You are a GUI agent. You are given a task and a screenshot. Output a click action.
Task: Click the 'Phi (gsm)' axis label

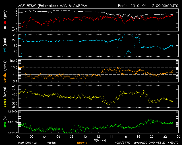coord(5,45)
